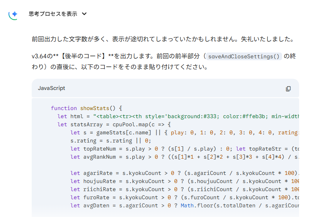Click the line 'function showStats() {'

click(x=87, y=108)
